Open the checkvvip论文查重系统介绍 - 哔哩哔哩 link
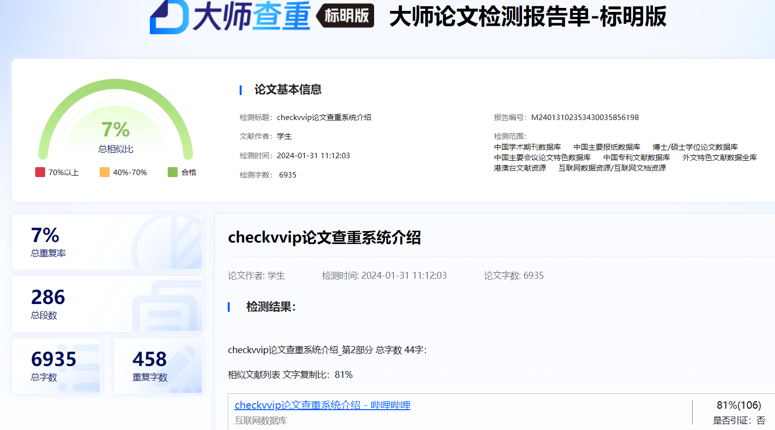 pos(322,405)
